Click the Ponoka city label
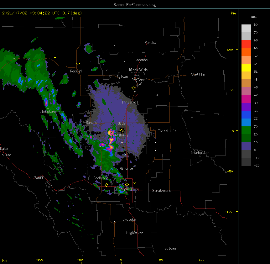 [150, 43]
